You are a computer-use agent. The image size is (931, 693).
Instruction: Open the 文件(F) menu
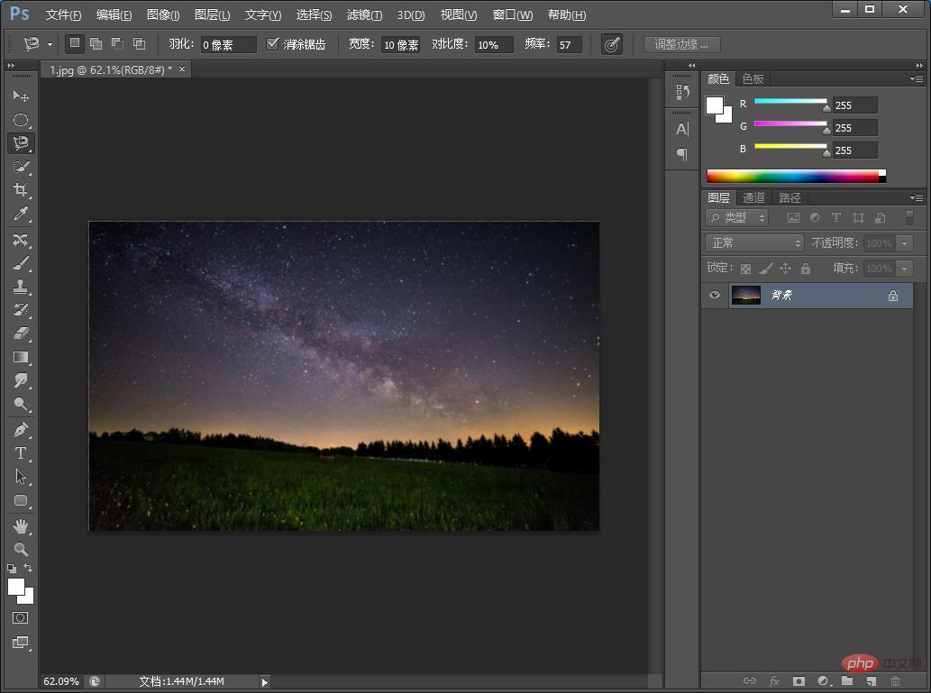(x=63, y=14)
